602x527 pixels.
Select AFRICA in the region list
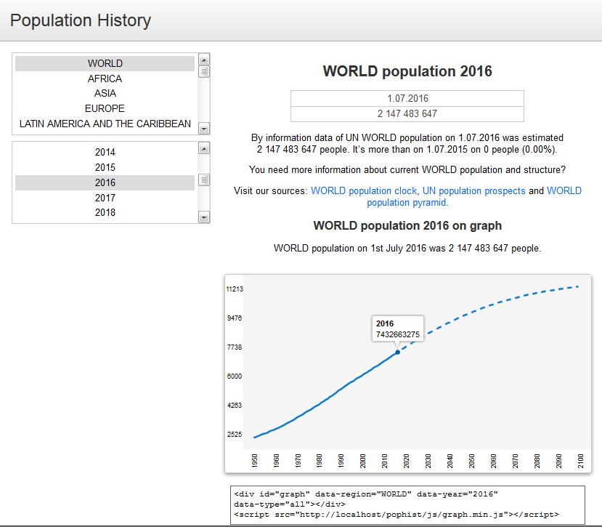coord(105,79)
